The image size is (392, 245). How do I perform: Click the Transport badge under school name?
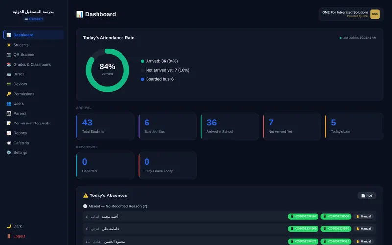coord(33,19)
